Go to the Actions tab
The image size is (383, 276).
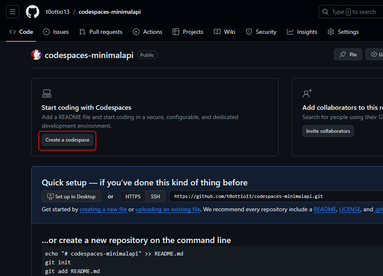tap(147, 32)
